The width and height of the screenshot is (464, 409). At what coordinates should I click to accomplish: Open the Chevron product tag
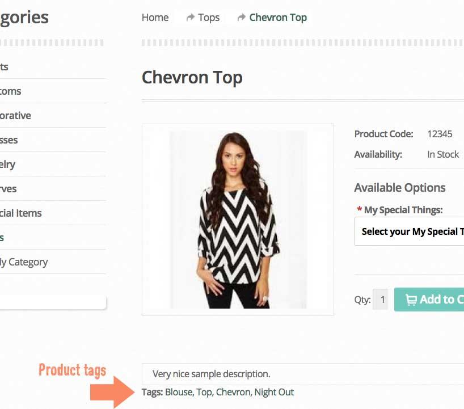(233, 392)
